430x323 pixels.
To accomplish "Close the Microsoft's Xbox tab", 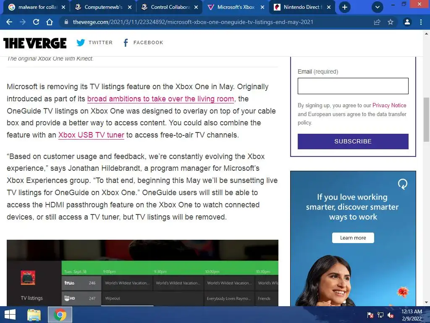I will pos(262,7).
